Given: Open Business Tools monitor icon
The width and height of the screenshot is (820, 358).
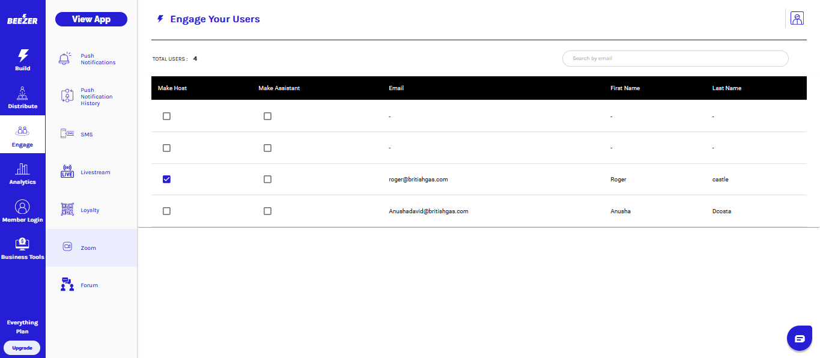Looking at the screenshot, I should point(23,244).
